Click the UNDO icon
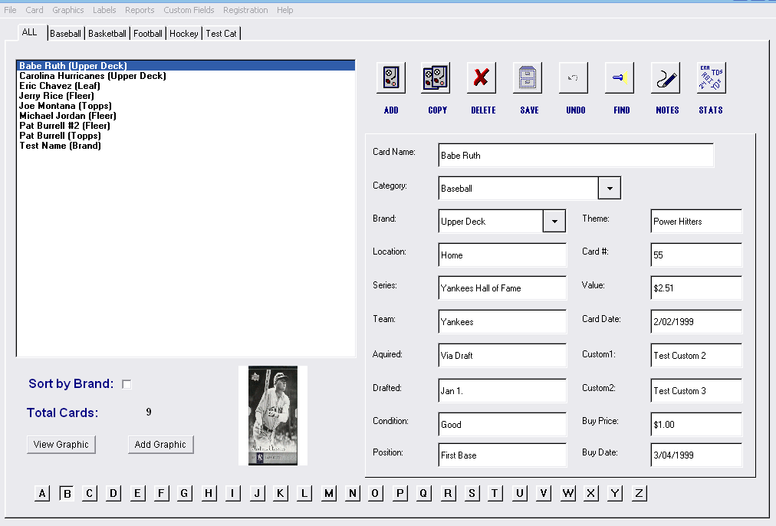Viewport: 776px width, 526px height. point(574,78)
